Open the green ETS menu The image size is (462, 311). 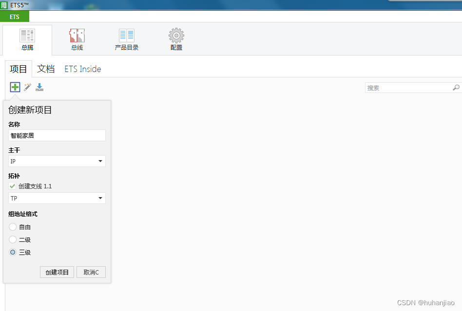pyautogui.click(x=15, y=17)
